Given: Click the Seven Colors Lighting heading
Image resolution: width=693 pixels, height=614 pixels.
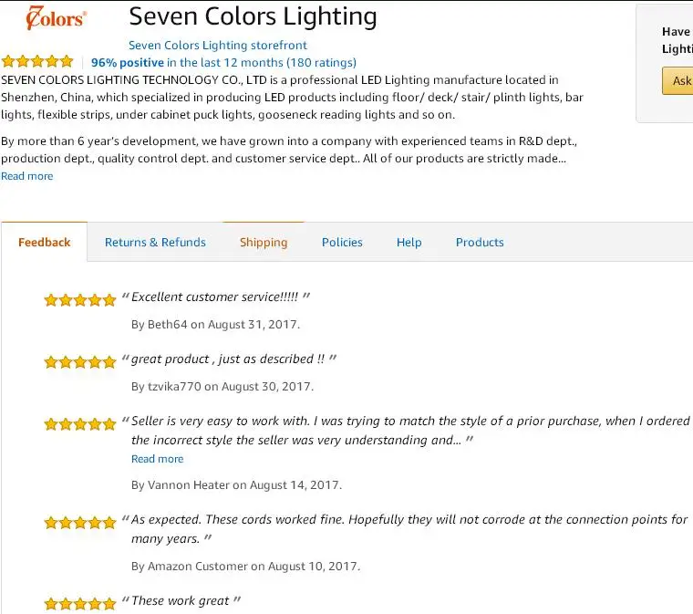Looking at the screenshot, I should (253, 16).
